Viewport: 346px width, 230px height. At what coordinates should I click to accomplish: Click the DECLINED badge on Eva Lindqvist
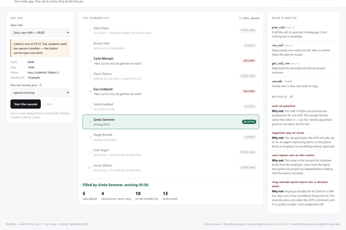pos(249,91)
